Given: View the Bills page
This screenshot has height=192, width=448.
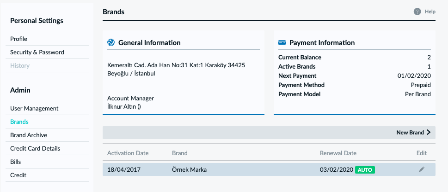Looking at the screenshot, I should point(15,162).
